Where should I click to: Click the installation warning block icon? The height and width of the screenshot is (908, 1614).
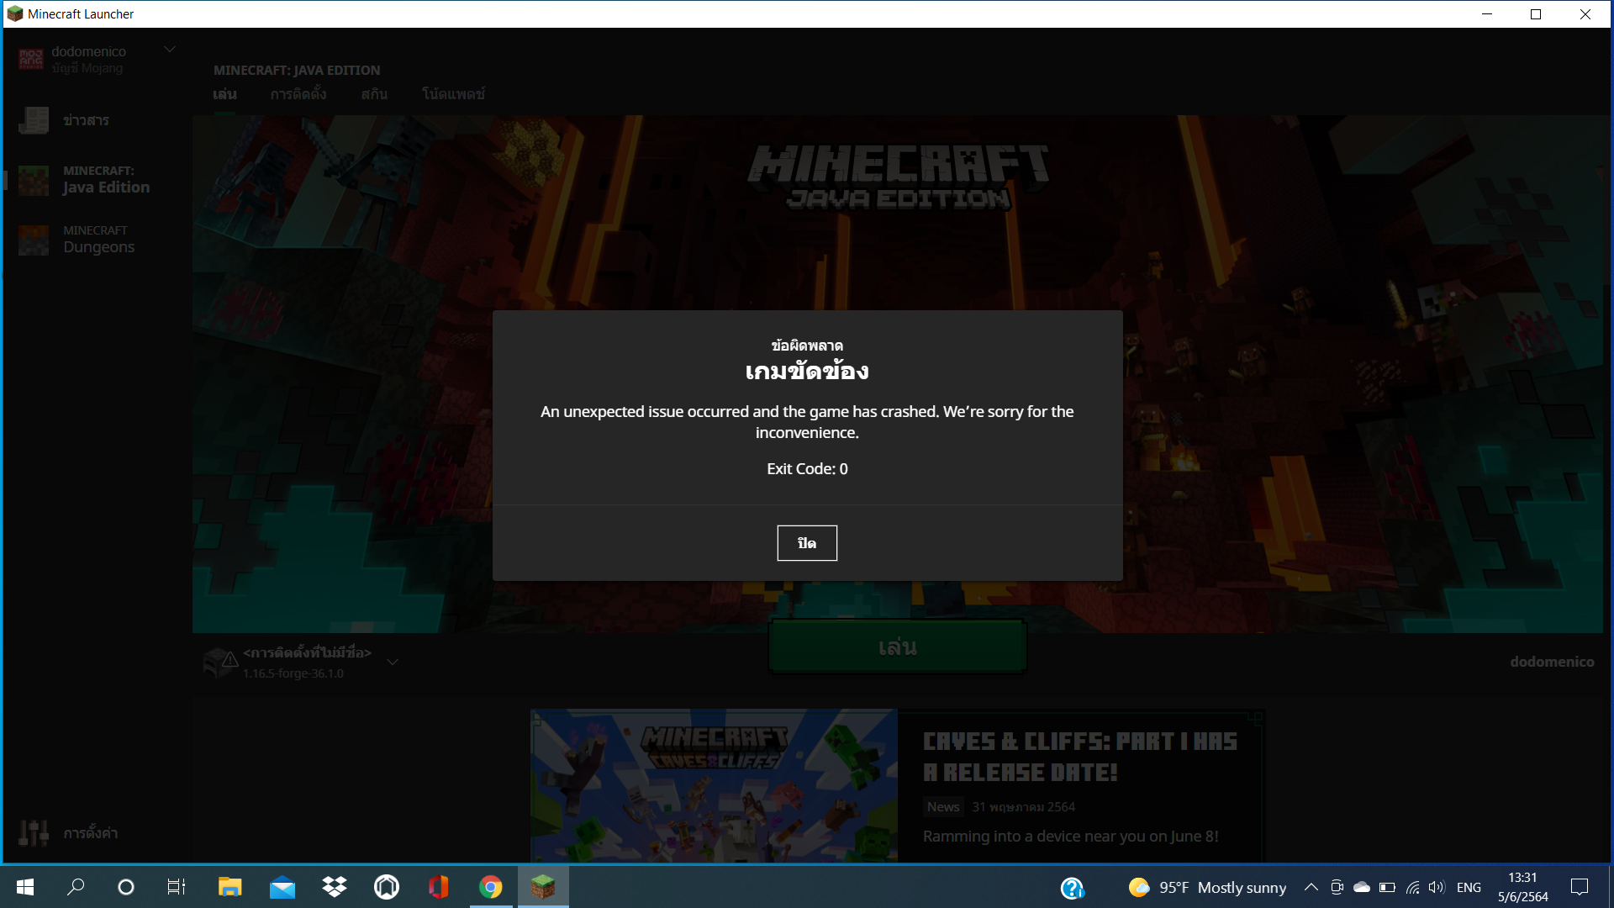coord(221,663)
